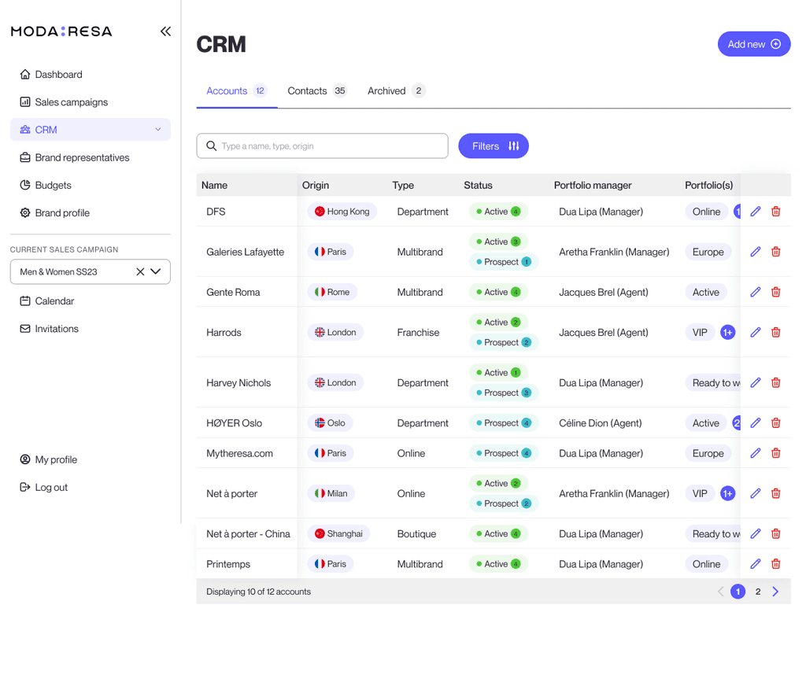Select Céline Dion (Agent) manager cell
The image size is (806, 675).
tap(601, 423)
